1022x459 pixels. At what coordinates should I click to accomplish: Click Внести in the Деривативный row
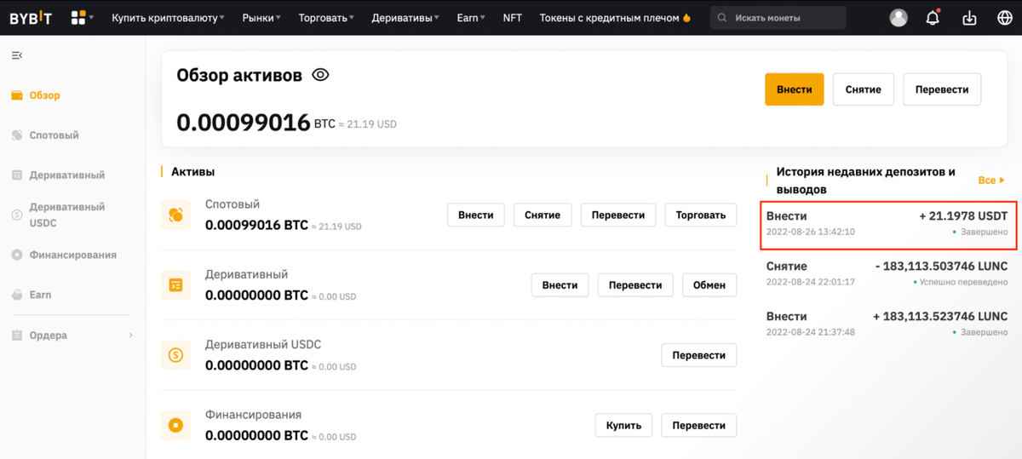(560, 284)
